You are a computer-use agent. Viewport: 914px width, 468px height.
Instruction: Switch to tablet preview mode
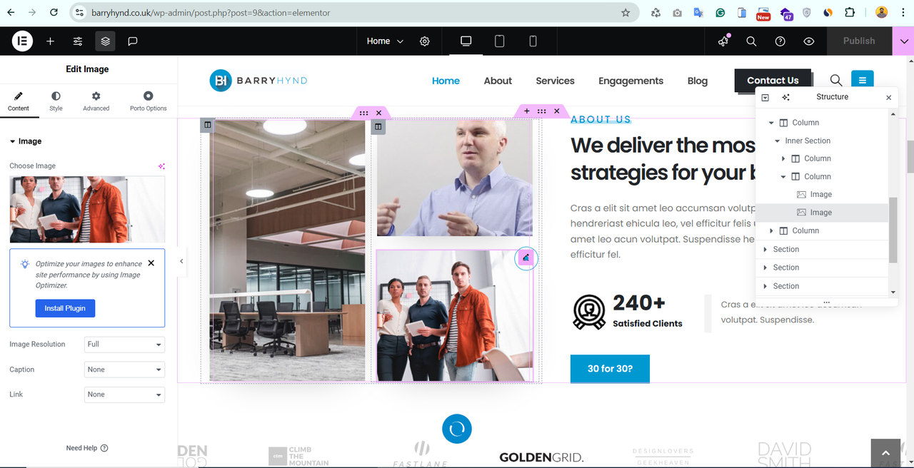(x=500, y=41)
